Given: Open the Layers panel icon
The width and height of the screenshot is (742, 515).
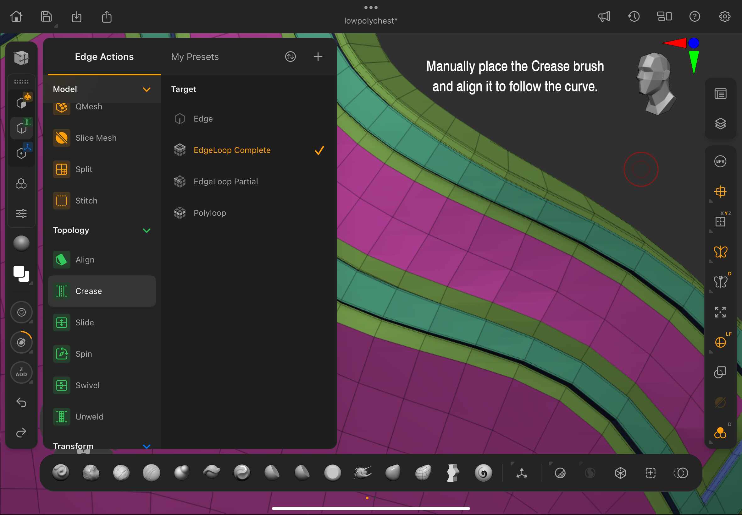Looking at the screenshot, I should point(720,124).
